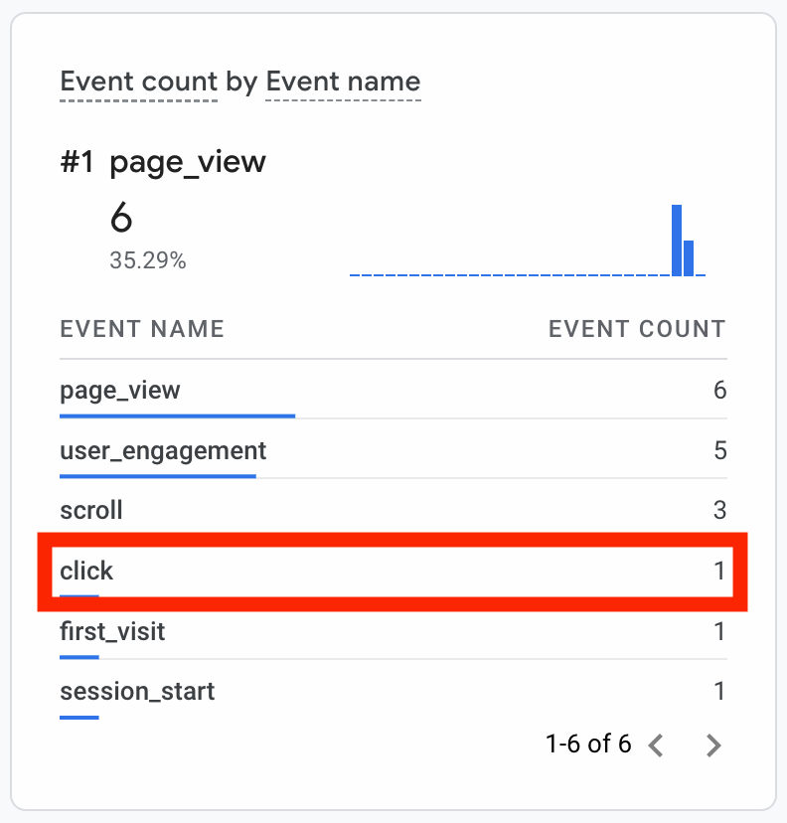Open the Event name dimension selector
Viewport: 787px width, 823px height.
343,82
